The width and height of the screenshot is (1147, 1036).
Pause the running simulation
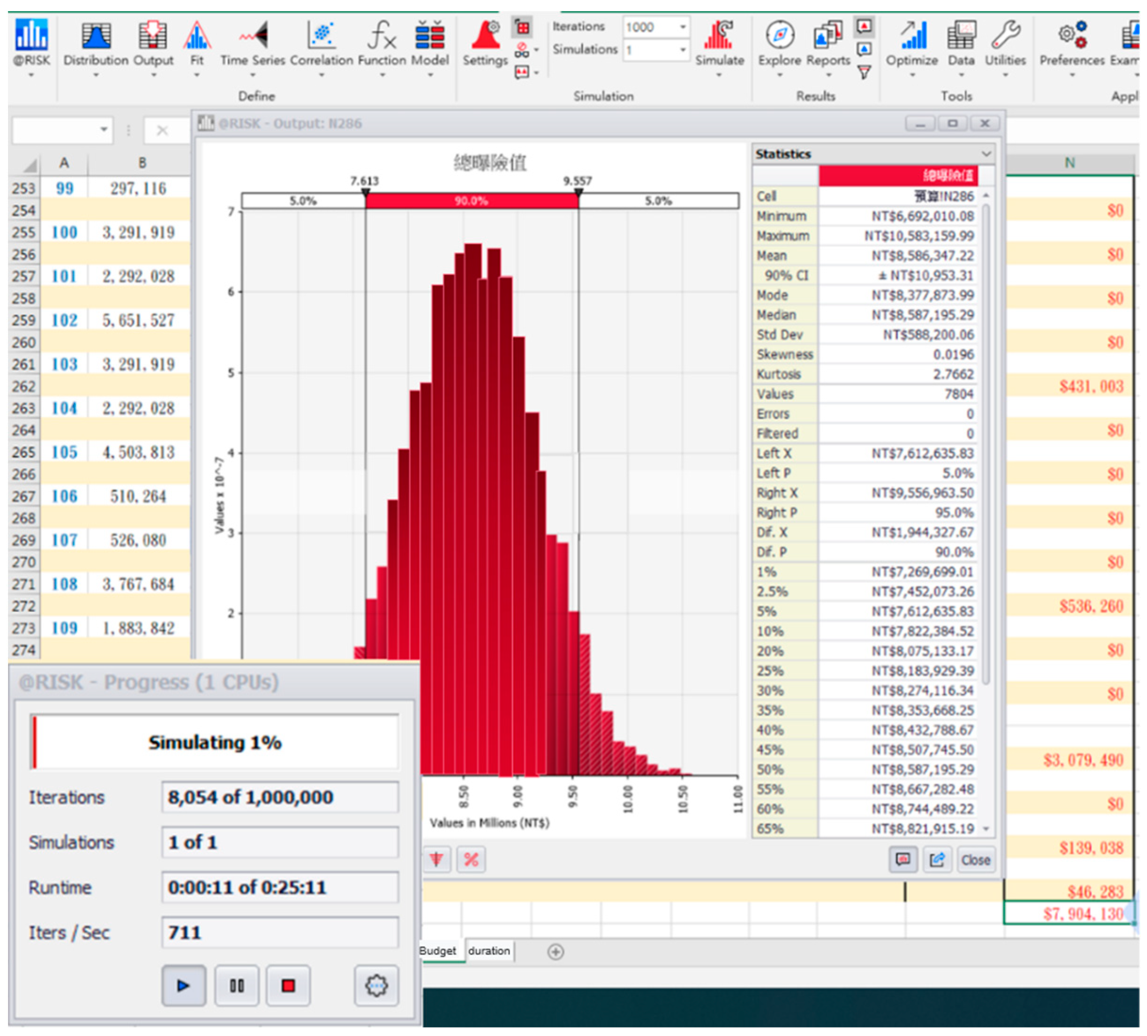click(x=237, y=985)
